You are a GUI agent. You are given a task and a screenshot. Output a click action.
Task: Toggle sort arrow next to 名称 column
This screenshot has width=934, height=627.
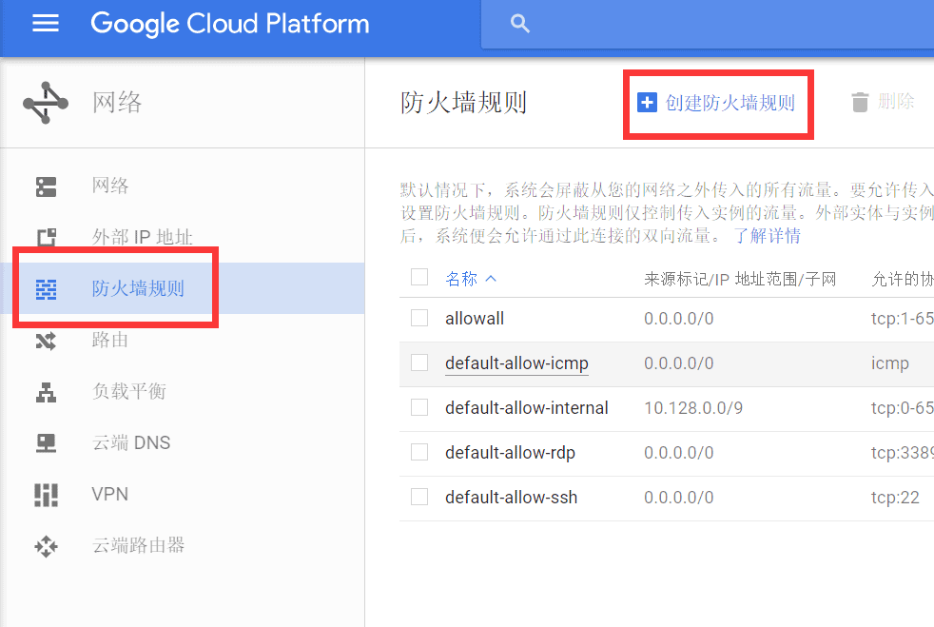click(491, 279)
